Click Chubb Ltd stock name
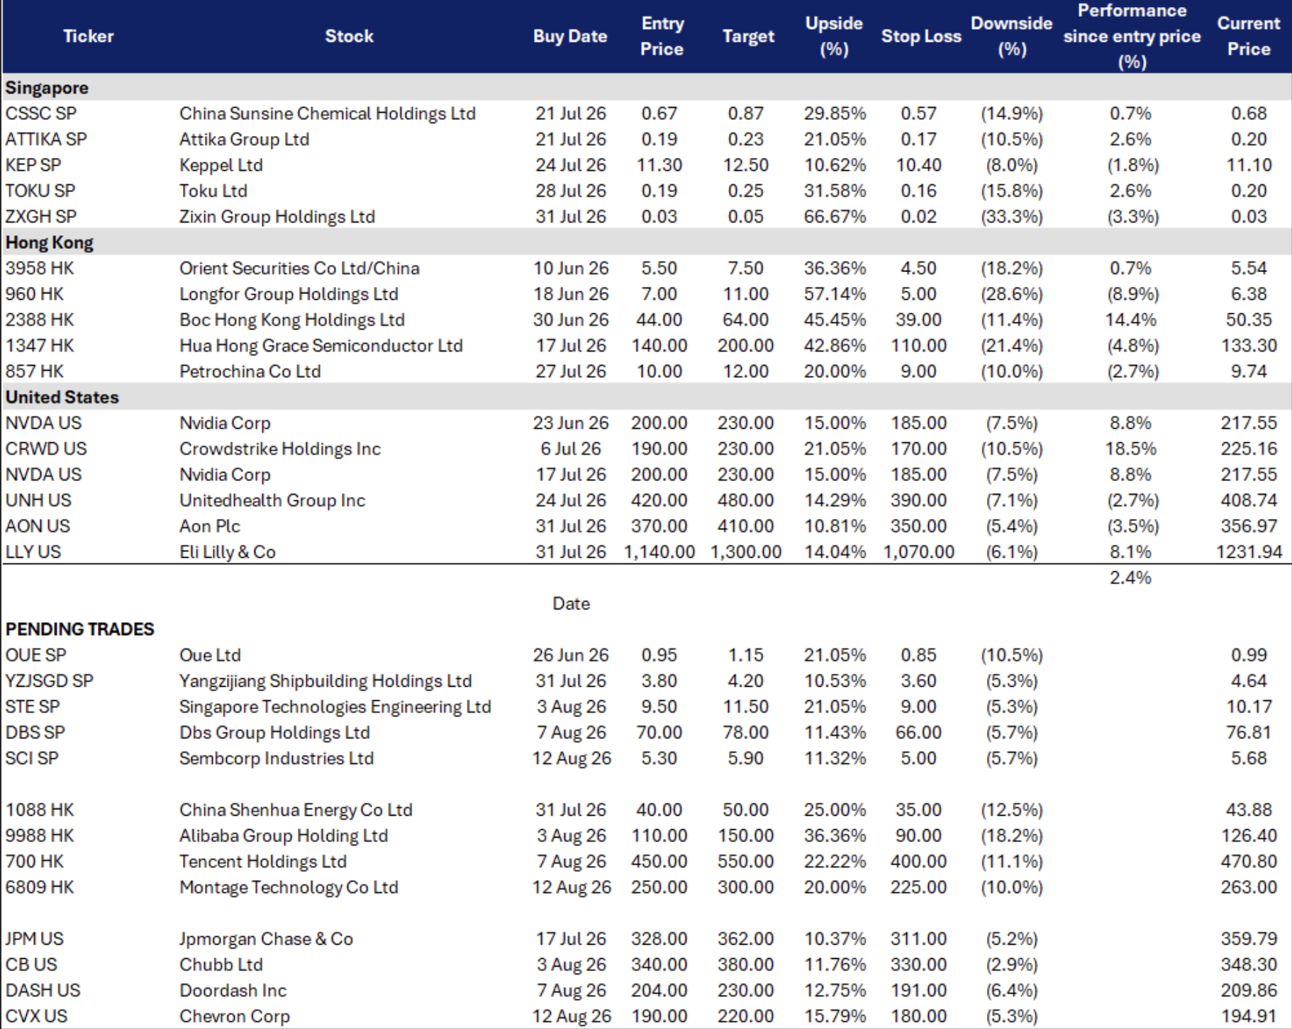The height and width of the screenshot is (1029, 1292). pyautogui.click(x=221, y=965)
